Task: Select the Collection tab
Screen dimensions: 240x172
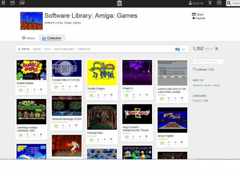Action: point(52,38)
